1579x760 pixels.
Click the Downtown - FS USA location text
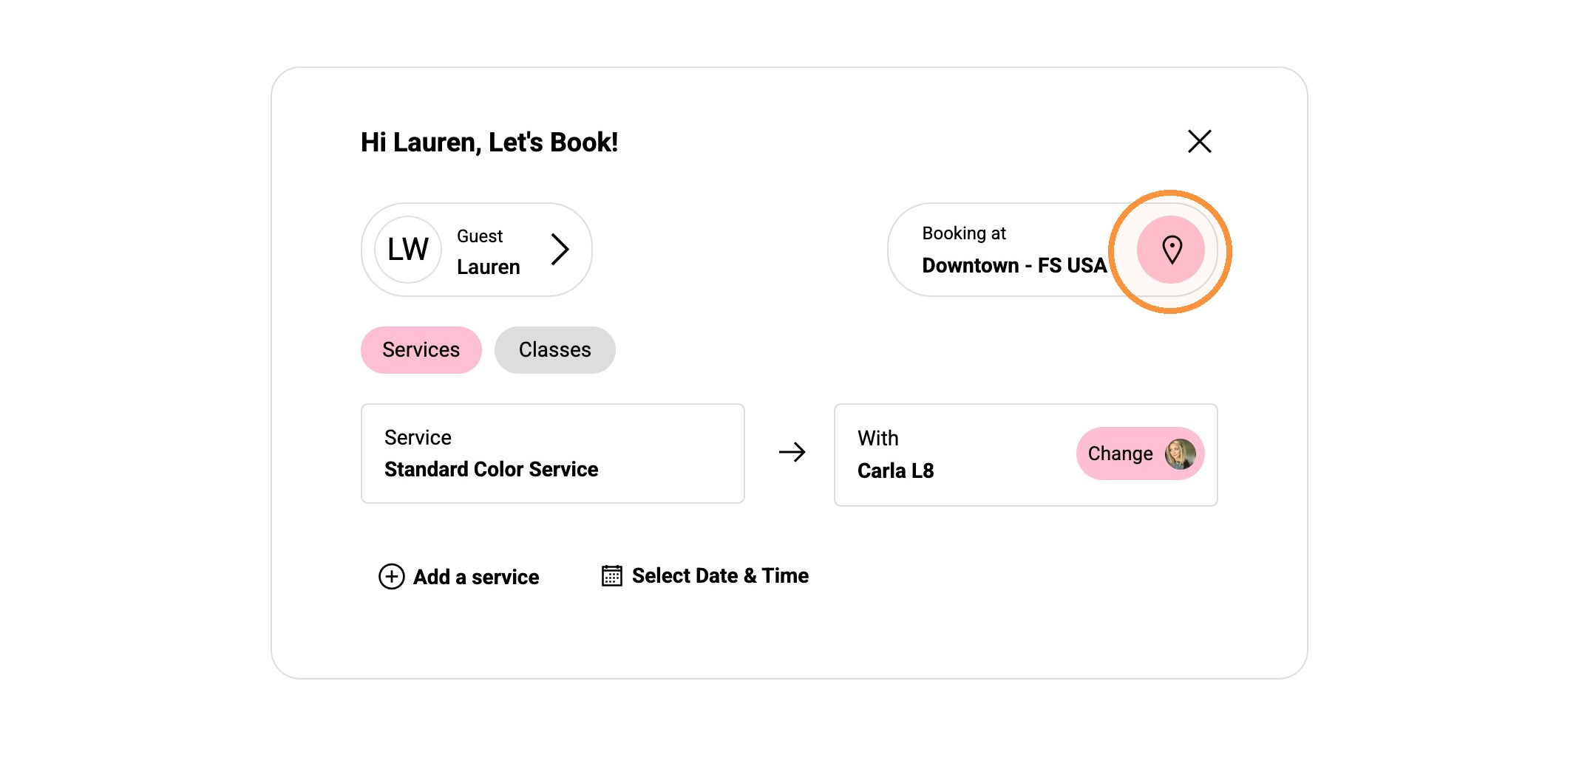(x=1014, y=265)
